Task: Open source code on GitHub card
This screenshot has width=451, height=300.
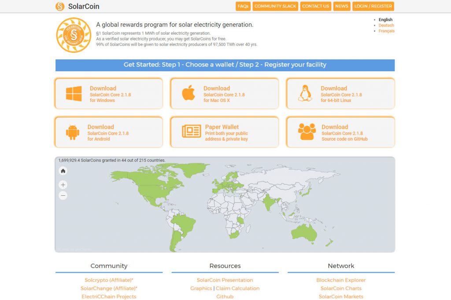Action: [340, 132]
